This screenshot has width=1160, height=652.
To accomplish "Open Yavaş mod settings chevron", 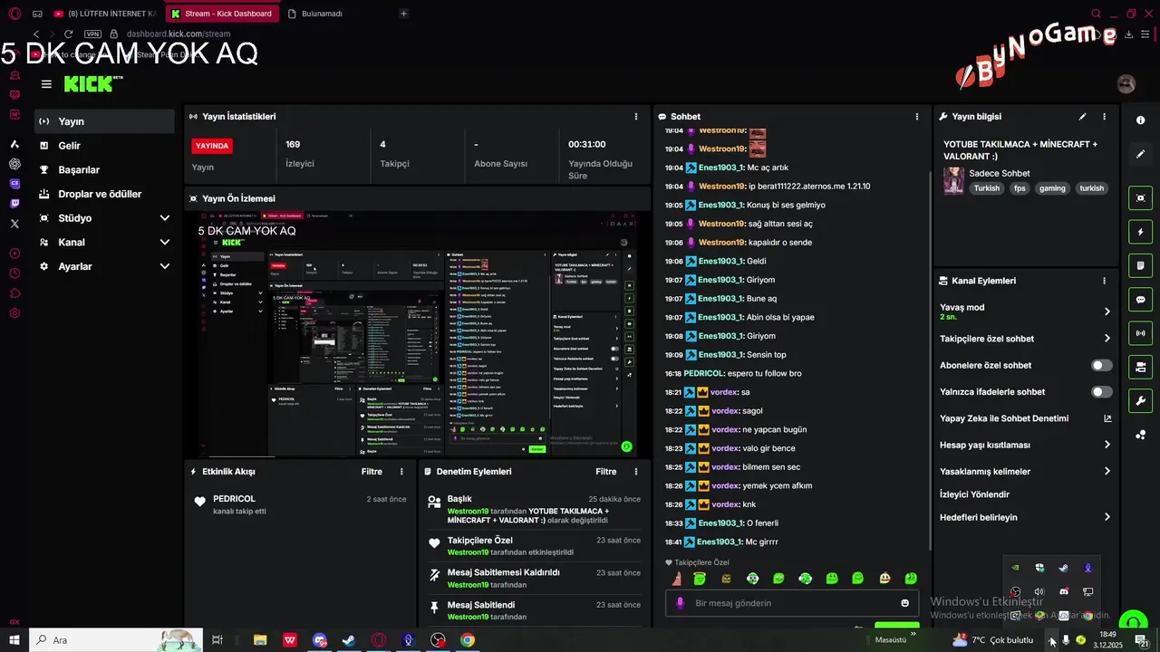I will pyautogui.click(x=1107, y=312).
